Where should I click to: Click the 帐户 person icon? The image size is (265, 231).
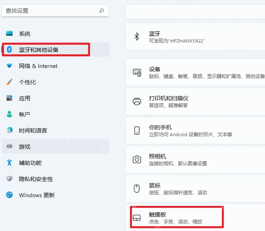[9, 114]
